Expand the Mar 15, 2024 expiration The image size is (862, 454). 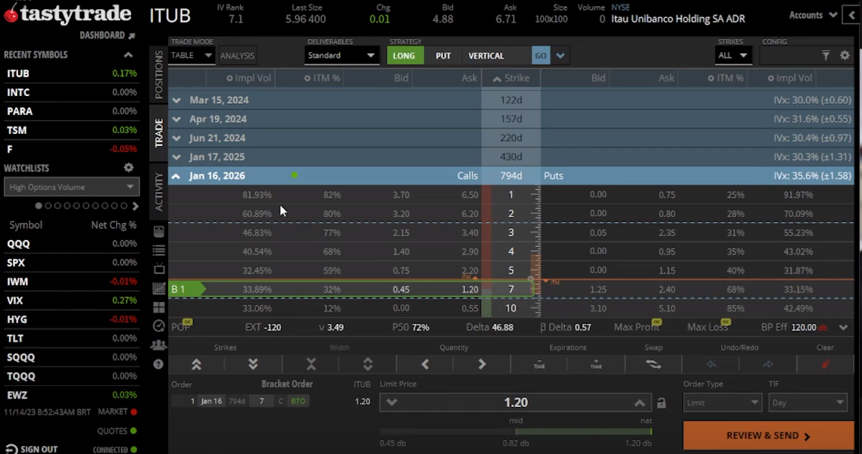pyautogui.click(x=176, y=100)
